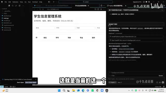The width and height of the screenshot is (166, 93).
Task: Click the 学号 input field
Action: pyautogui.click(x=65, y=28)
